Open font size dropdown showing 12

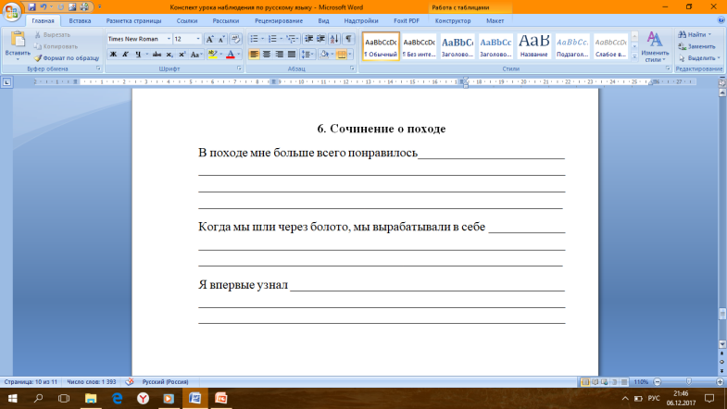pyautogui.click(x=198, y=39)
